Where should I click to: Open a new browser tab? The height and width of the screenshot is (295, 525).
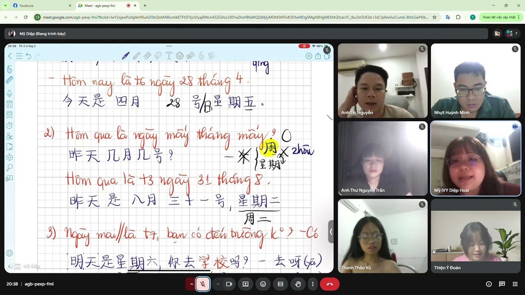pos(145,6)
